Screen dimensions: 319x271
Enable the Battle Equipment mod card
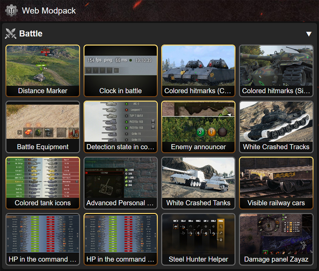click(43, 127)
